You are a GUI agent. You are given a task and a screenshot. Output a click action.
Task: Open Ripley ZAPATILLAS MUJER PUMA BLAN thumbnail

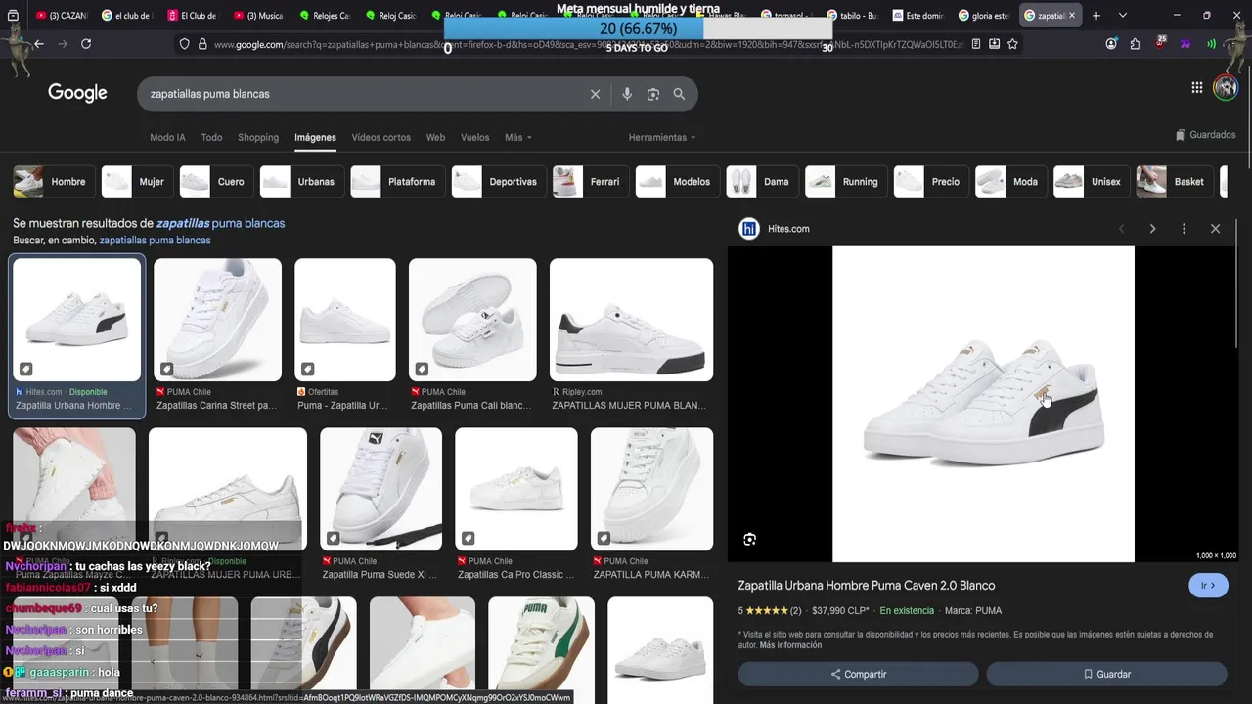(631, 320)
